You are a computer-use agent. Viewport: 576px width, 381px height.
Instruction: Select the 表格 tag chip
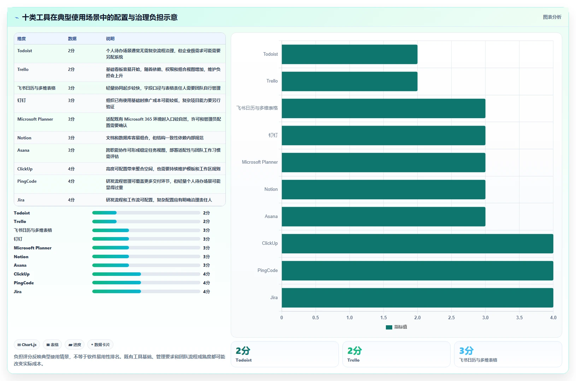(52, 345)
